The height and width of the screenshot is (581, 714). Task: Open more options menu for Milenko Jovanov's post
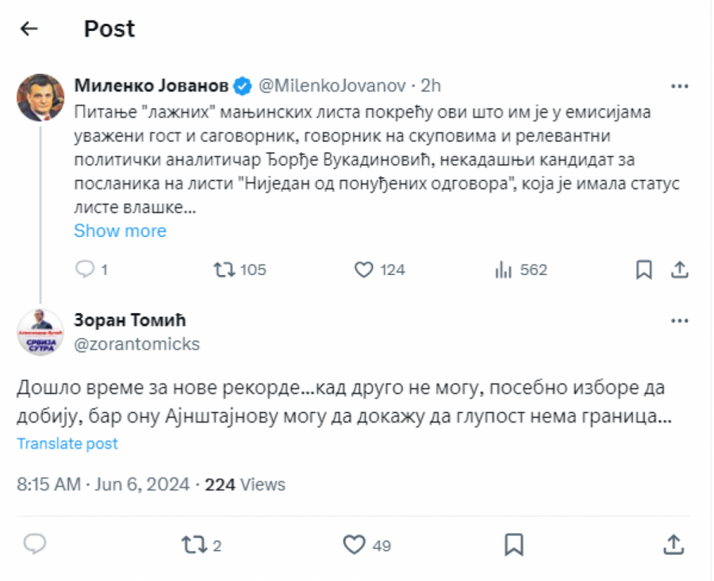[679, 84]
